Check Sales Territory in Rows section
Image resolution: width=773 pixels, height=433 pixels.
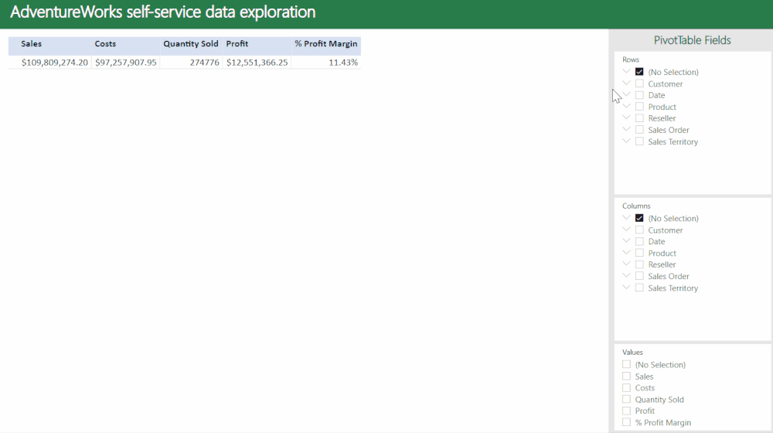pyautogui.click(x=639, y=141)
